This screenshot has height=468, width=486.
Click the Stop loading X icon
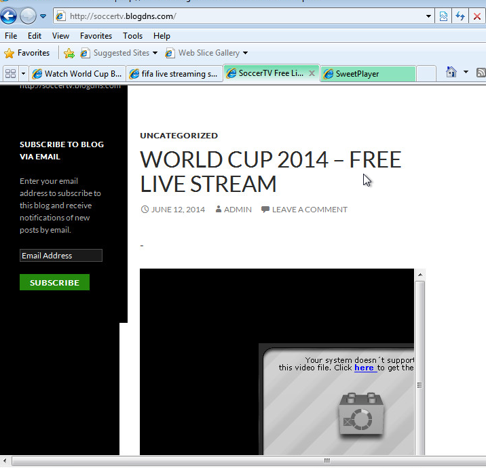click(x=476, y=16)
